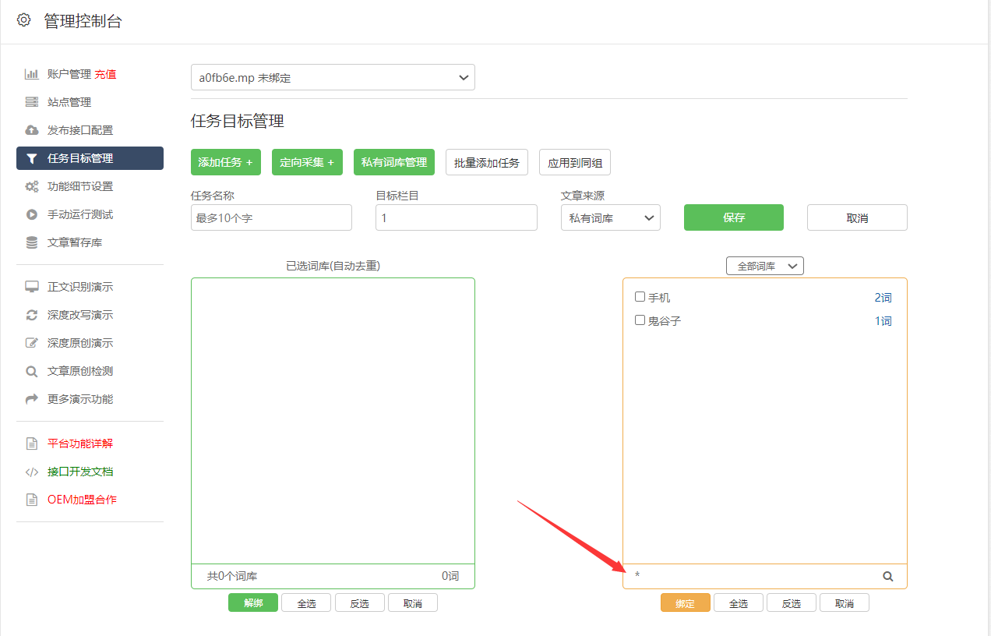
Task: Expand the 文章来源 私有词库 dropdown
Action: [x=610, y=218]
